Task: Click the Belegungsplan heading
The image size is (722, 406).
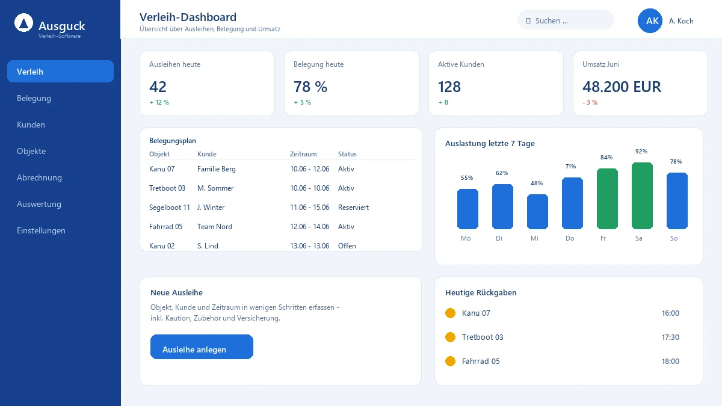Action: (173, 141)
